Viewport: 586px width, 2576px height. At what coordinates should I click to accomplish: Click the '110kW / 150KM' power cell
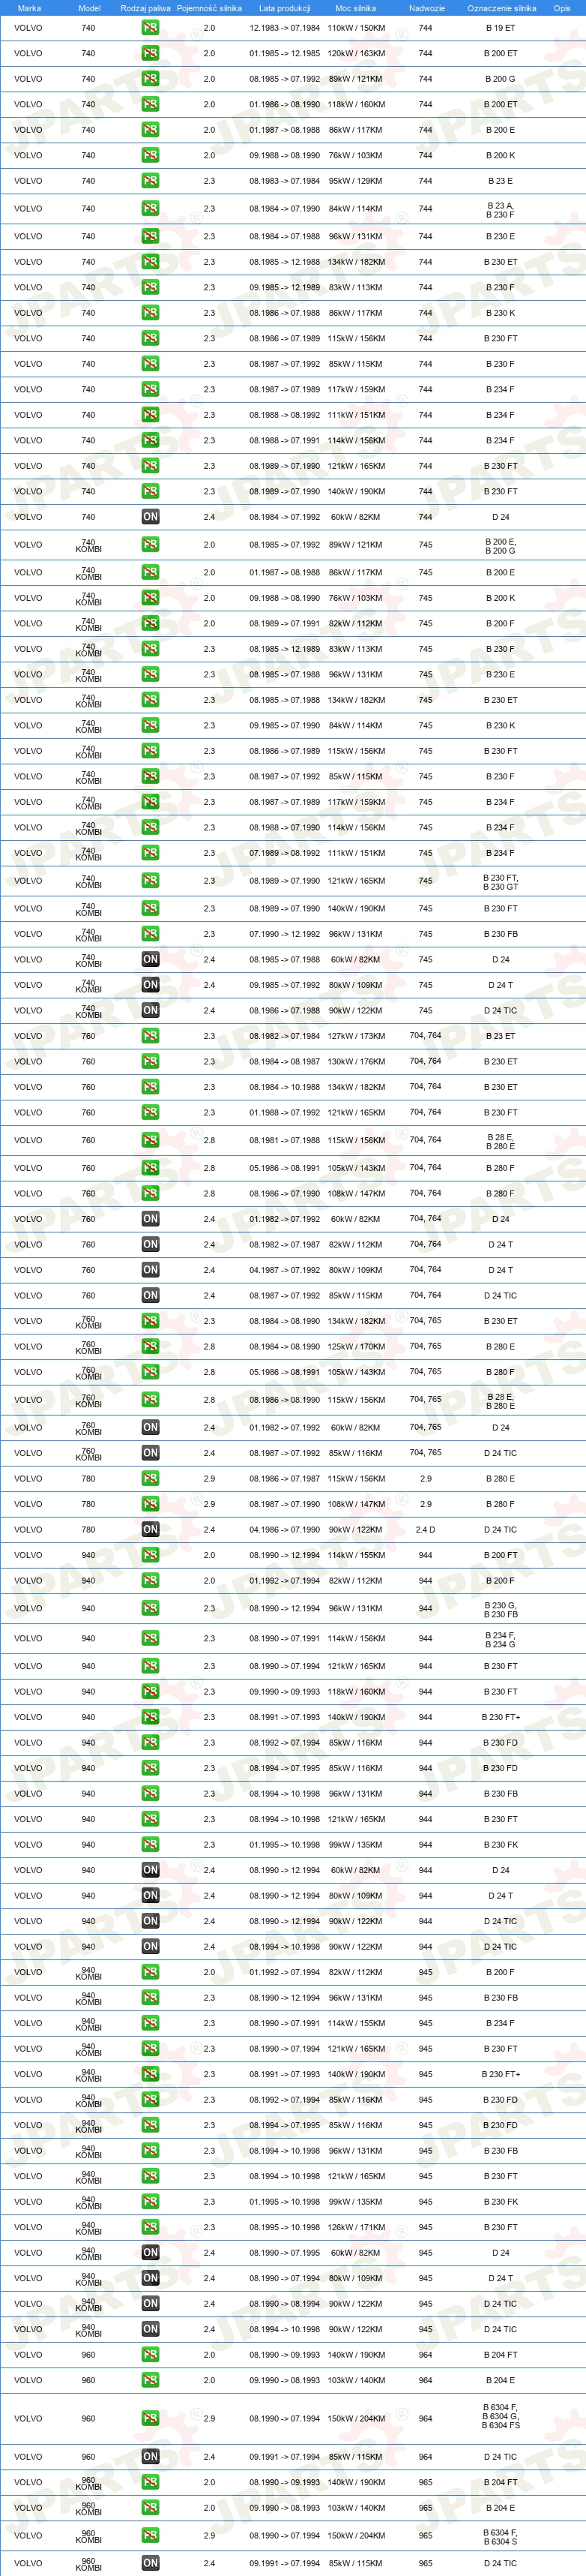click(355, 28)
